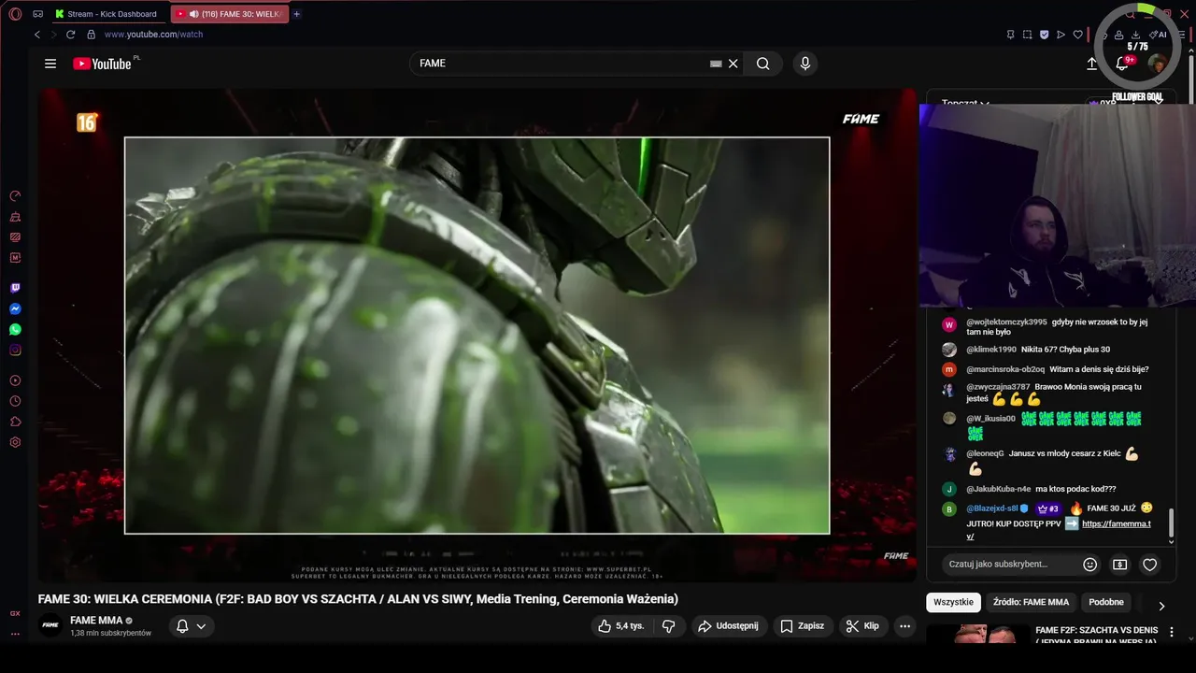Click the live chat scrollbar
1196x673 pixels.
1172,523
